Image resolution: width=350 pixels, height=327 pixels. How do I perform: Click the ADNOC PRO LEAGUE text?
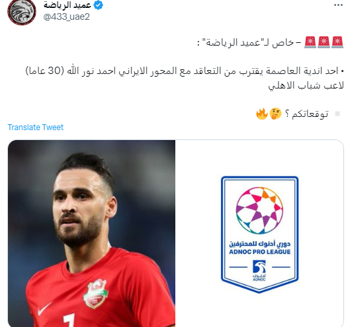(260, 252)
